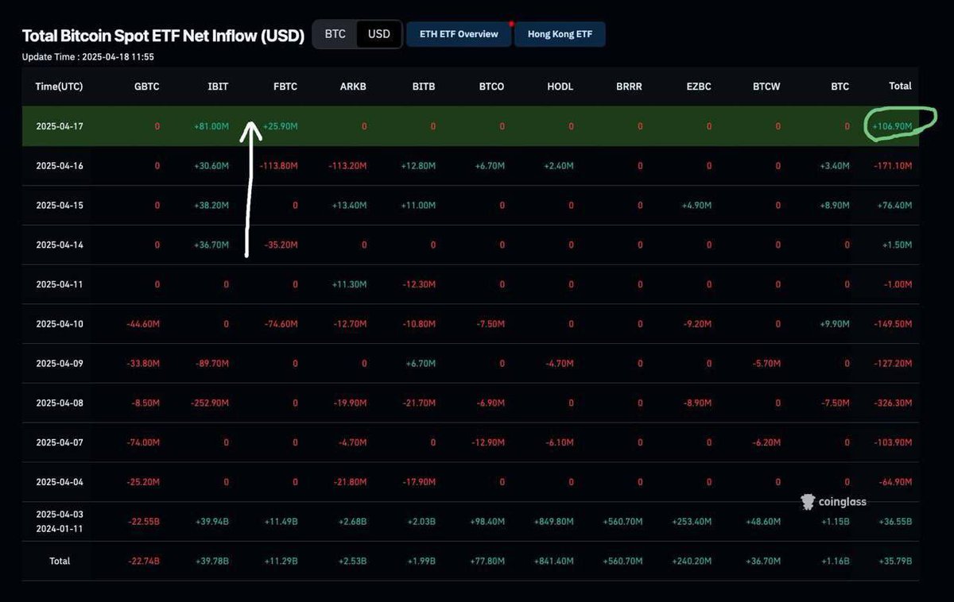The width and height of the screenshot is (954, 602).
Task: Click the -22.74B GBTC total value
Action: [x=144, y=561]
